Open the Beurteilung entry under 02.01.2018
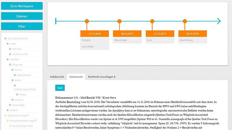The width and height of the screenshot is (232, 130). coord(192,40)
